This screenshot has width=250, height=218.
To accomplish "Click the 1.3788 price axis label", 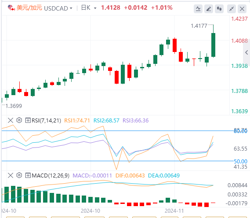I will coord(239,91).
